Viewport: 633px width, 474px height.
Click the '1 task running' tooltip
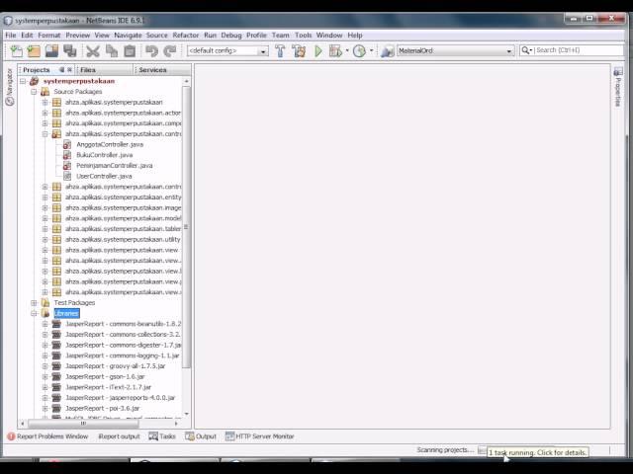(x=537, y=452)
